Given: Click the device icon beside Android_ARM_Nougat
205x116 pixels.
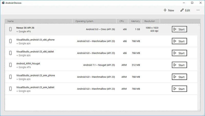Looking at the screenshot, I should (11, 65).
